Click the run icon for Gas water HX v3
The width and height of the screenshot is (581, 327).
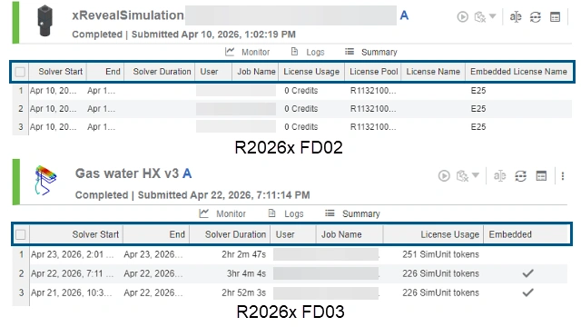point(444,175)
